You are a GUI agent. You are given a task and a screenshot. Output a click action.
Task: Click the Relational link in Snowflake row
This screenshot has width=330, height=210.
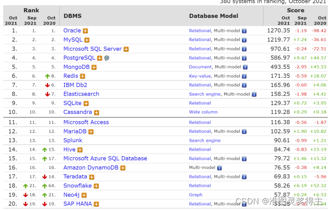point(200,186)
